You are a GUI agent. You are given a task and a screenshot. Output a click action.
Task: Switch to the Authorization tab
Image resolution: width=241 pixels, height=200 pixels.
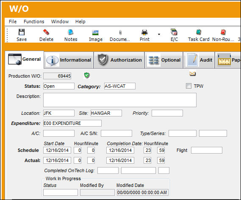pos(119,60)
